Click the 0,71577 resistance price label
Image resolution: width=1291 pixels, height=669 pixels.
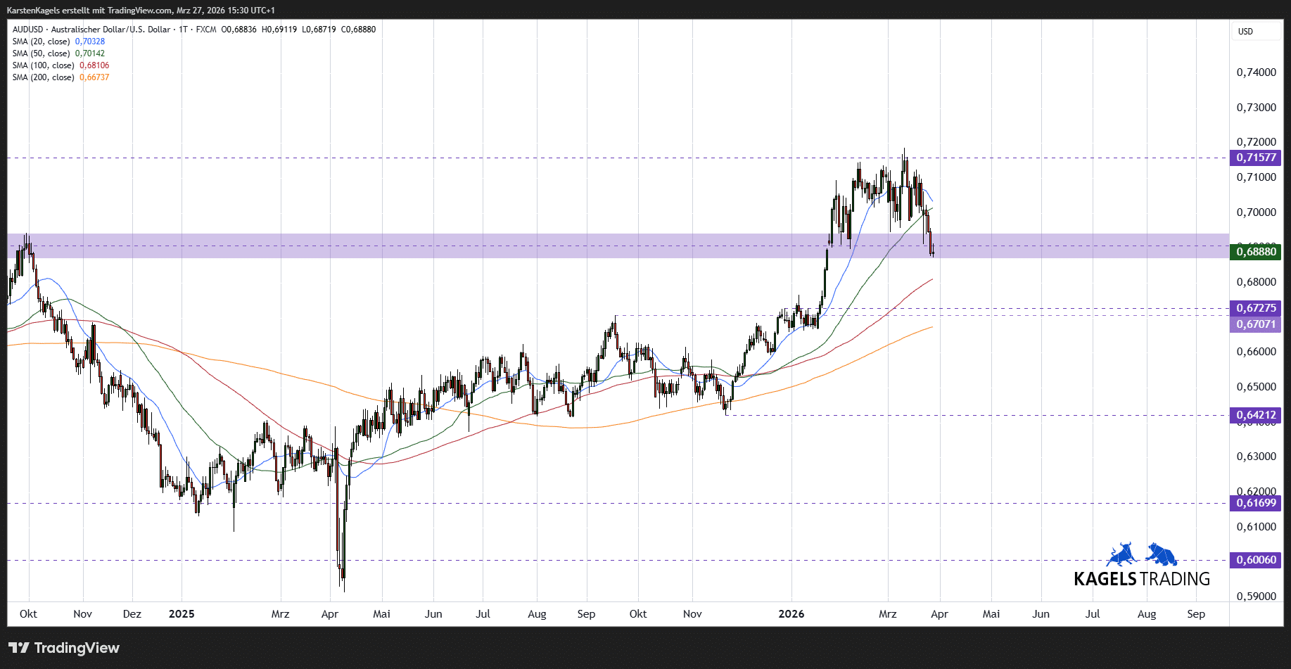[1256, 158]
